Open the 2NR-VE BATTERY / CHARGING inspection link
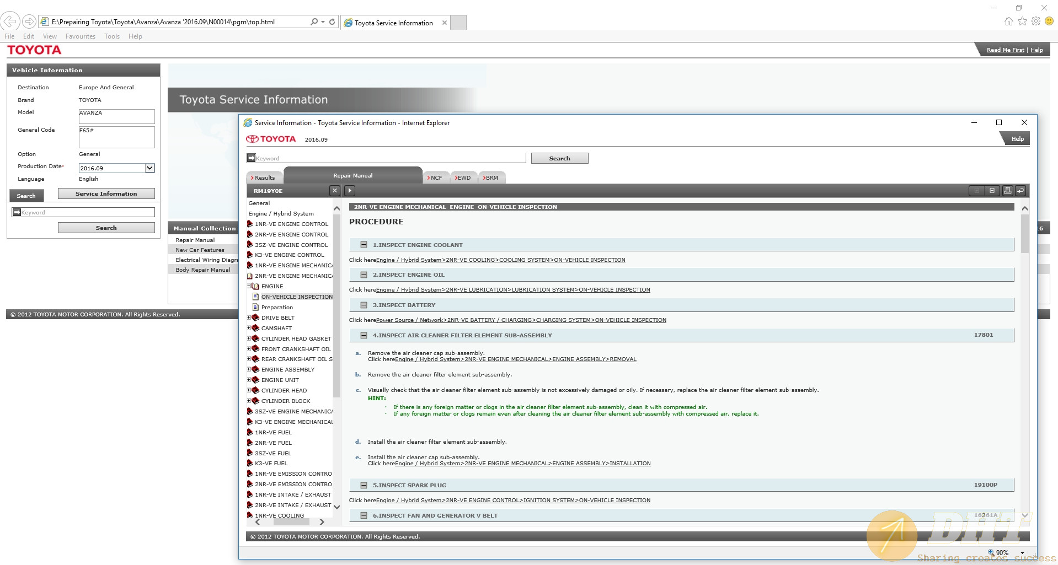 [x=521, y=320]
